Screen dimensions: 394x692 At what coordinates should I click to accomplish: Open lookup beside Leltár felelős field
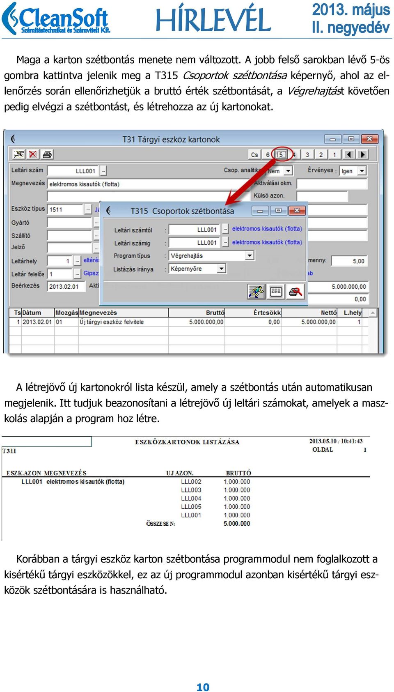pos(77,274)
